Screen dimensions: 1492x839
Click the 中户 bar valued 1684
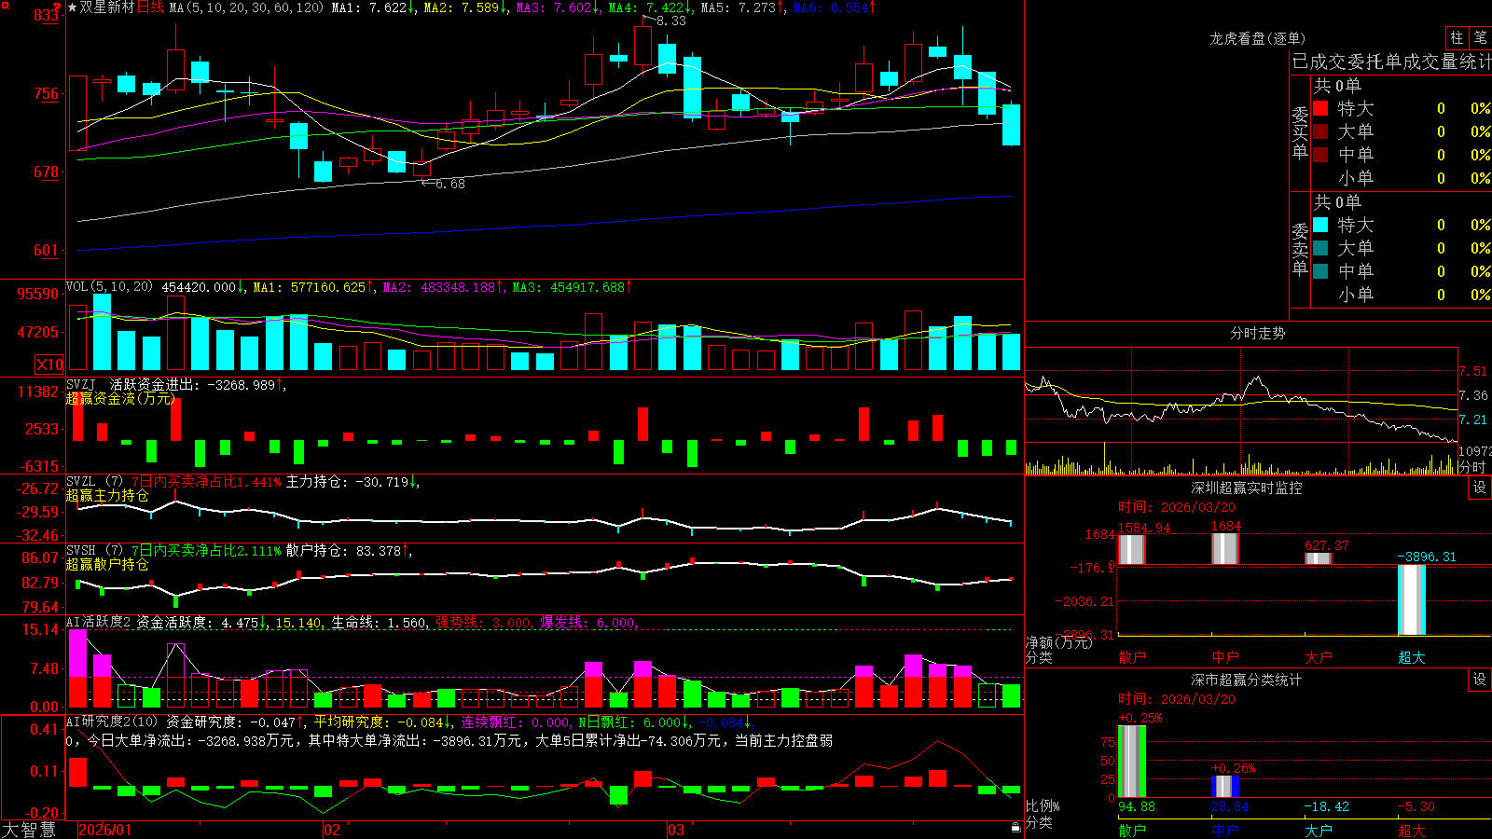pos(1225,548)
